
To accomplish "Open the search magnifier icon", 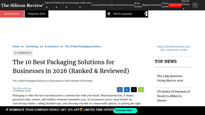I will click(x=195, y=5).
